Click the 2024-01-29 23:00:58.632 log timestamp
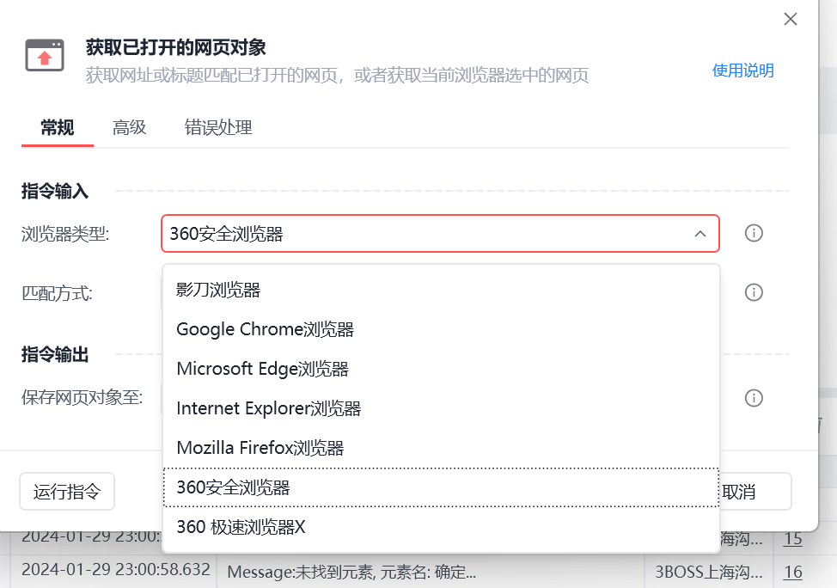Image resolution: width=837 pixels, height=588 pixels. point(116,569)
